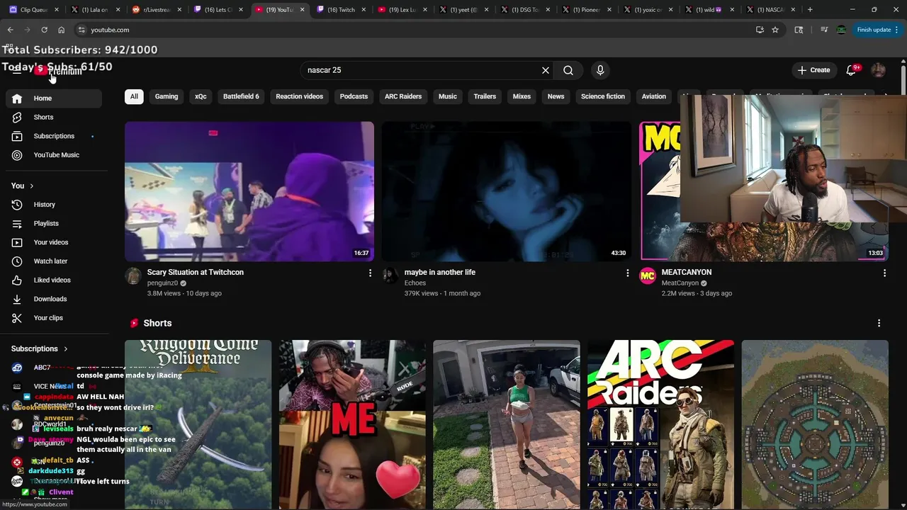Viewport: 907px width, 510px height.
Task: Select the xQc filter chip
Action: click(x=201, y=96)
